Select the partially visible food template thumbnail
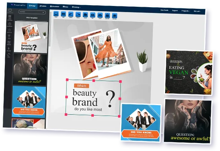The width and height of the screenshot is (220, 151). (x=28, y=124)
